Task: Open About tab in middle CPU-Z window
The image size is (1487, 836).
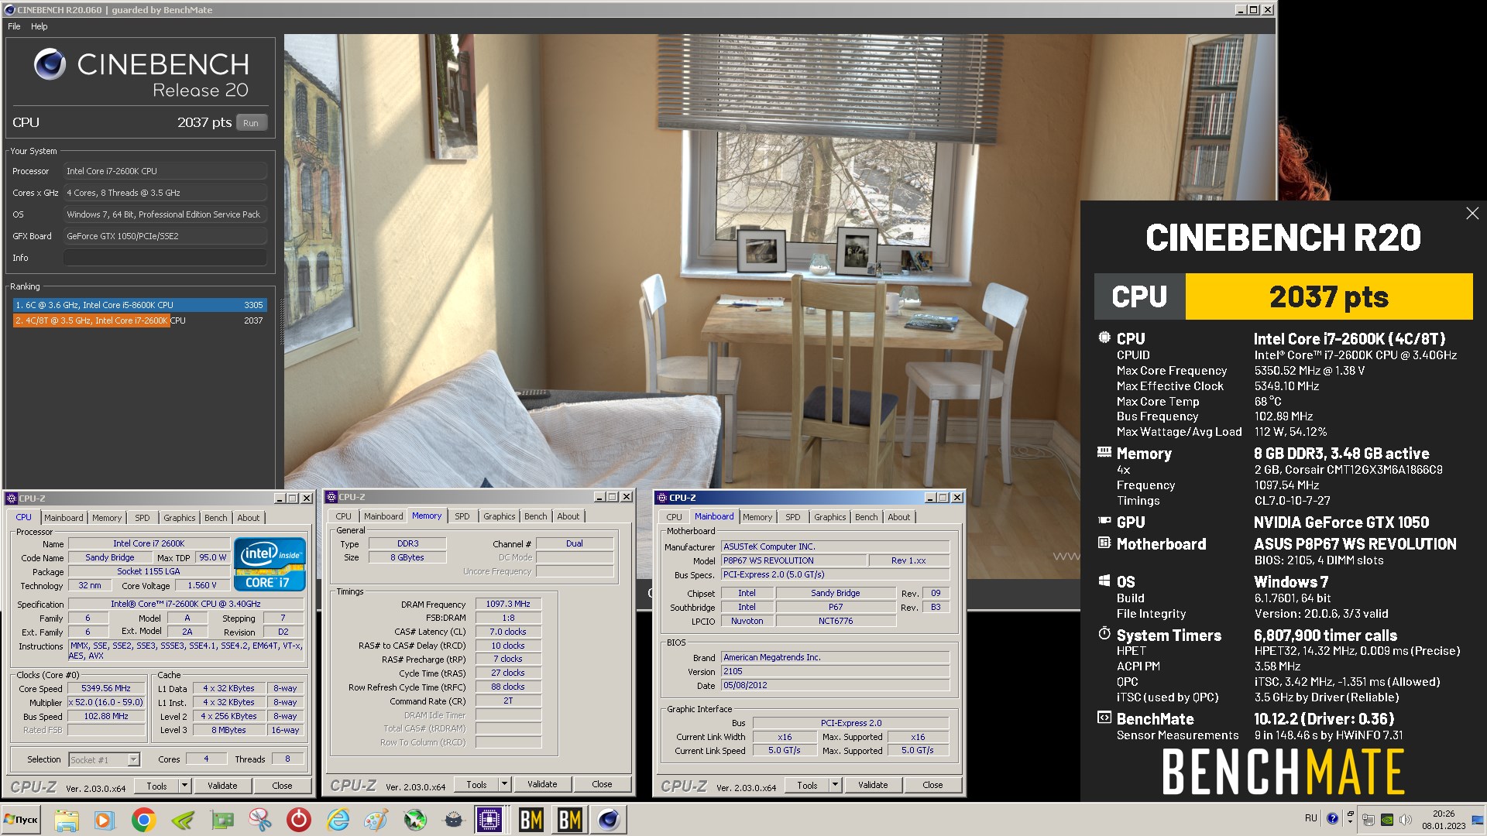Action: tap(568, 516)
